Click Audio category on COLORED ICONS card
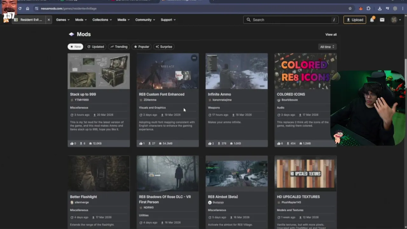The width and height of the screenshot is (407, 229). pos(280,108)
